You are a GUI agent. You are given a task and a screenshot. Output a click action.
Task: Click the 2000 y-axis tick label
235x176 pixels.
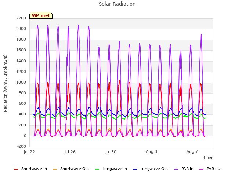pos(21,29)
